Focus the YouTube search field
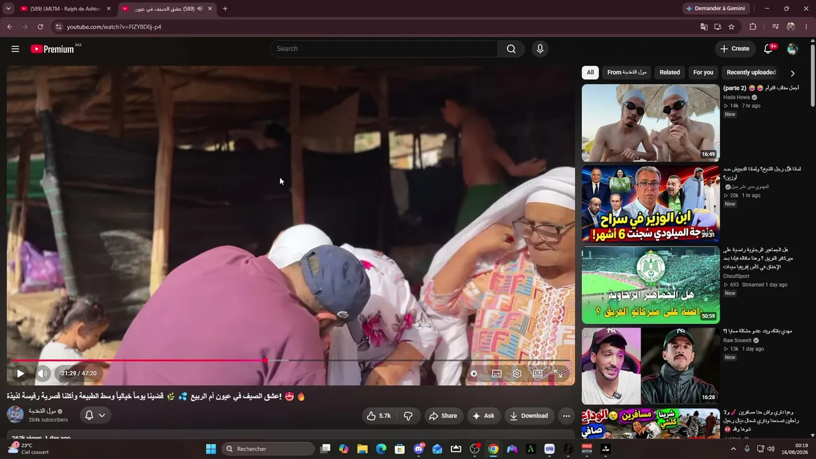 [x=384, y=49]
